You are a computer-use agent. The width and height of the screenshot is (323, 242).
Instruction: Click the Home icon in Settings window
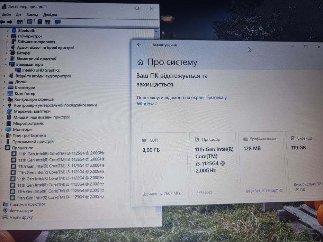tap(140, 62)
